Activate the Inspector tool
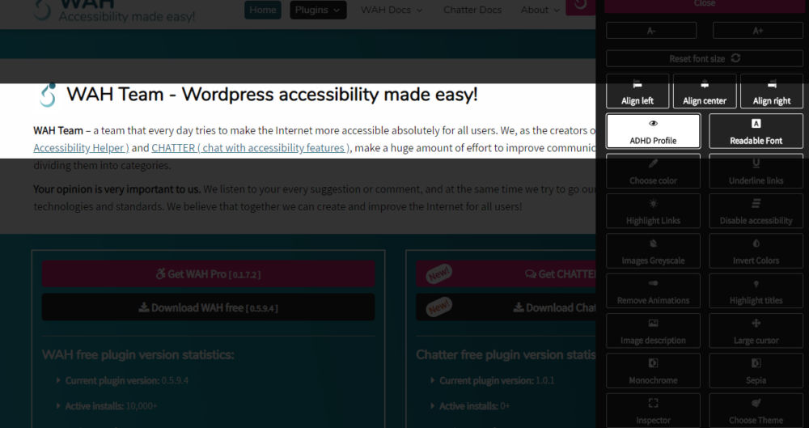 [653, 411]
